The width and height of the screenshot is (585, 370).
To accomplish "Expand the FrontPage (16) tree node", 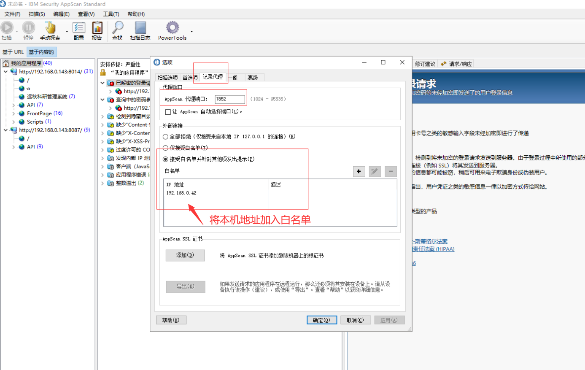I will (13, 113).
